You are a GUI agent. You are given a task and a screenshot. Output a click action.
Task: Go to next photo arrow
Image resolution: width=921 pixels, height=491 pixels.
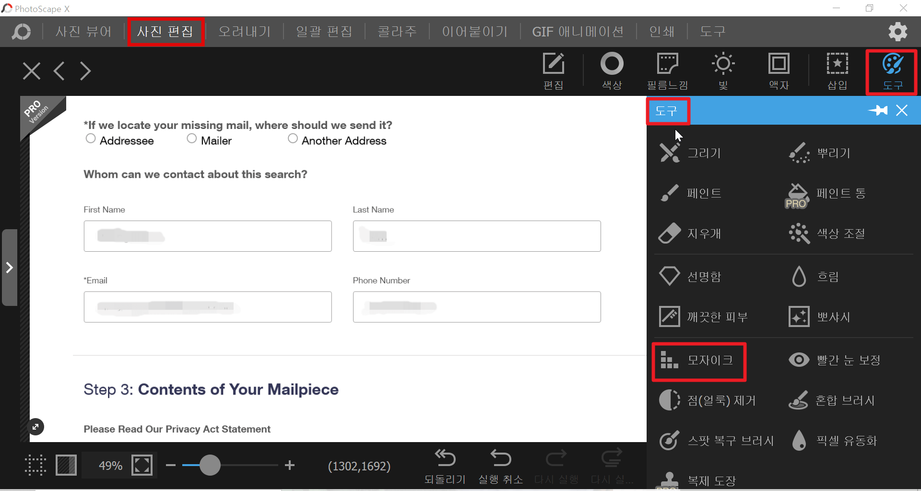pos(85,71)
